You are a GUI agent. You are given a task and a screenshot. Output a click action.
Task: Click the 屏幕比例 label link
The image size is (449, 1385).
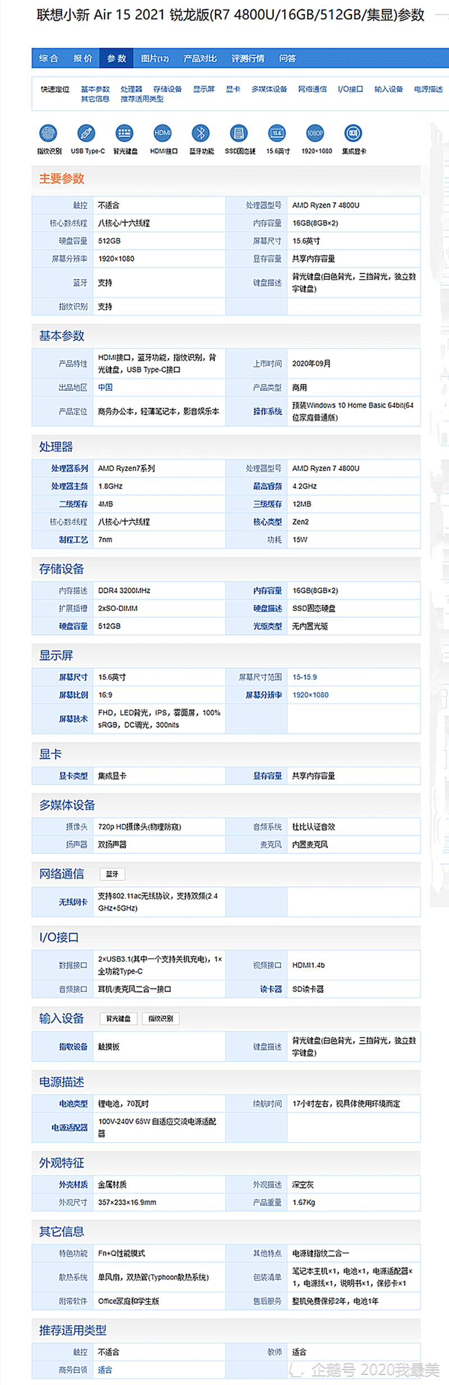coord(74,695)
